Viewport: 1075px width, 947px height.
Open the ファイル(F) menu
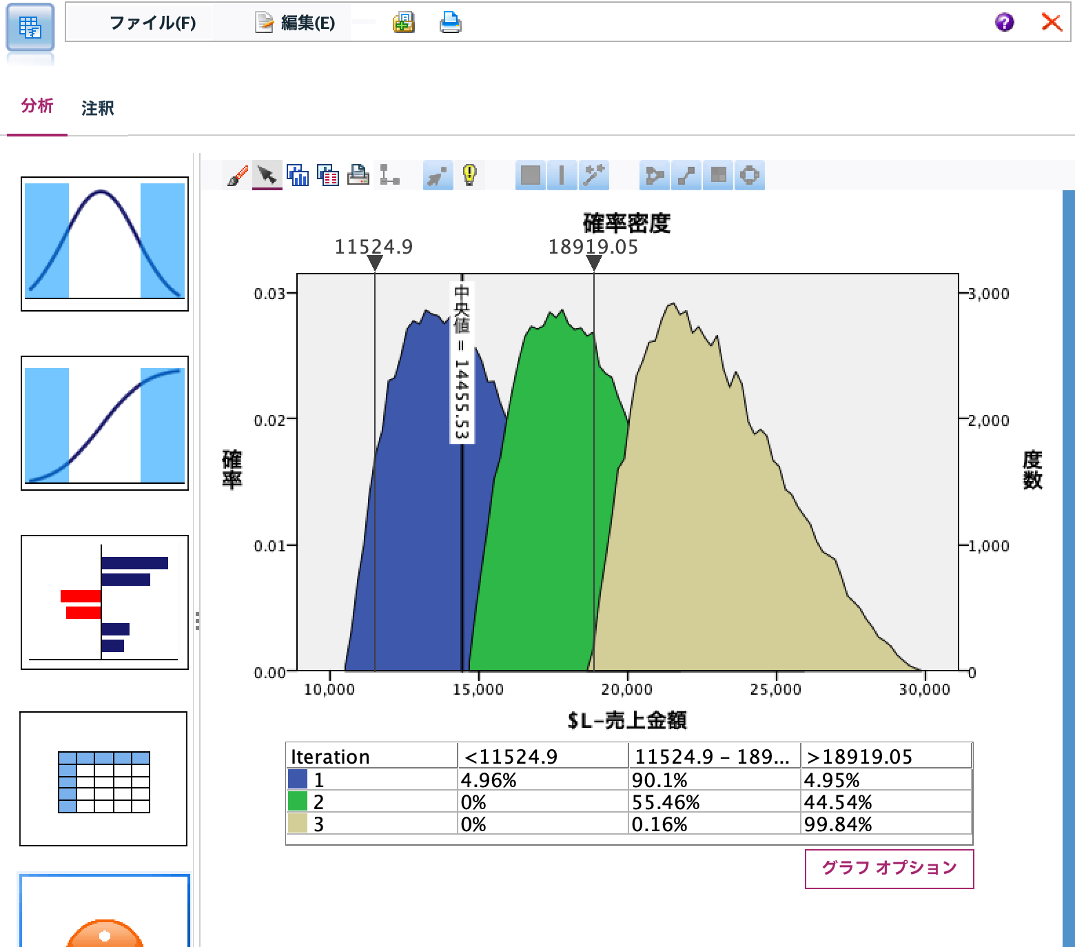click(x=151, y=23)
